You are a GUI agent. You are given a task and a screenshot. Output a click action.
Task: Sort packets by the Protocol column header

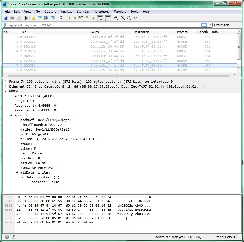tap(187, 32)
